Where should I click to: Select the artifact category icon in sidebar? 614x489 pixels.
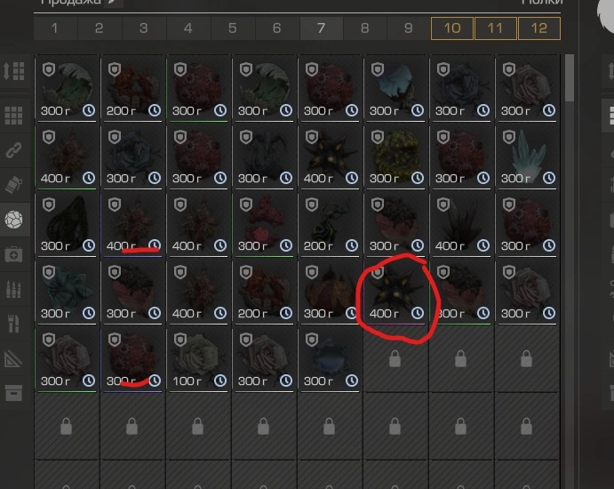(x=13, y=220)
